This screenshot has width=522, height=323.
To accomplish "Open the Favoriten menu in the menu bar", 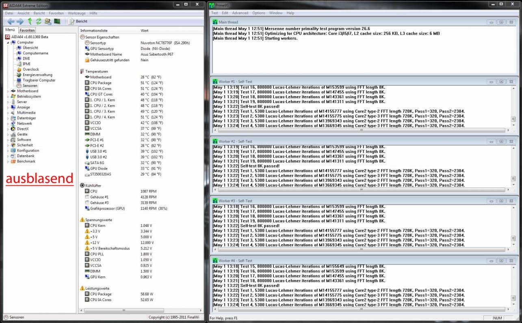I will [x=56, y=13].
